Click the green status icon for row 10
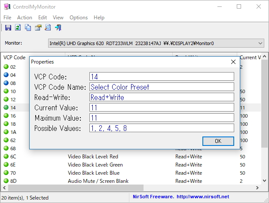The height and width of the screenshot is (203, 269). (6, 91)
